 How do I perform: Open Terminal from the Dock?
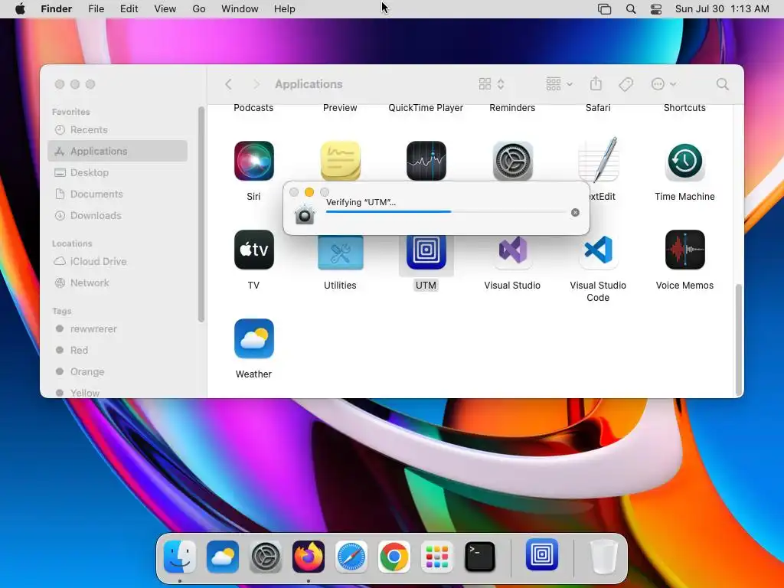point(480,556)
